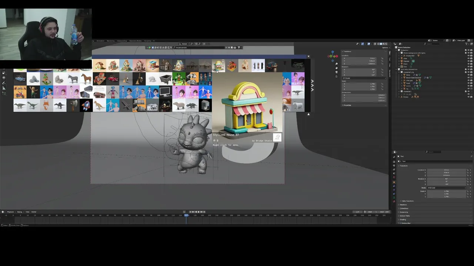Select rendered viewport shading sphere icon

(x=385, y=44)
